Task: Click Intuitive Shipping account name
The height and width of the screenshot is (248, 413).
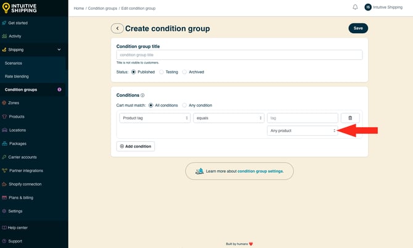Action: [388, 7]
